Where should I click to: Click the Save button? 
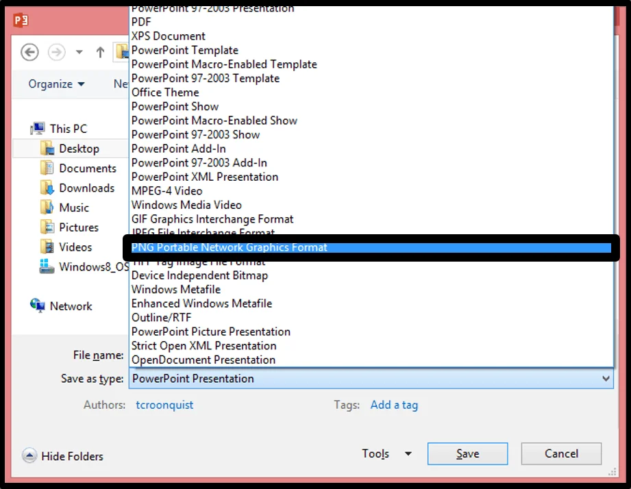pos(467,453)
